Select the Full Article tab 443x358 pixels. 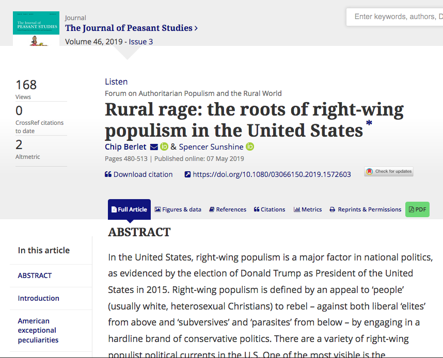pos(129,209)
